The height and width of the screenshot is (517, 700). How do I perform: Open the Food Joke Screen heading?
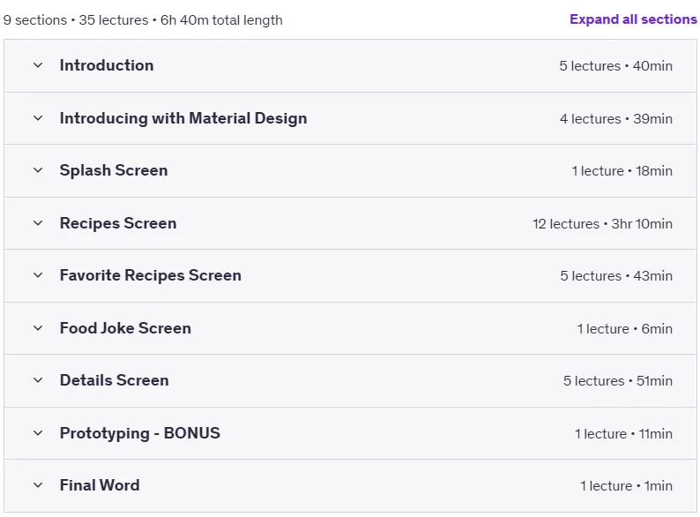coord(125,328)
